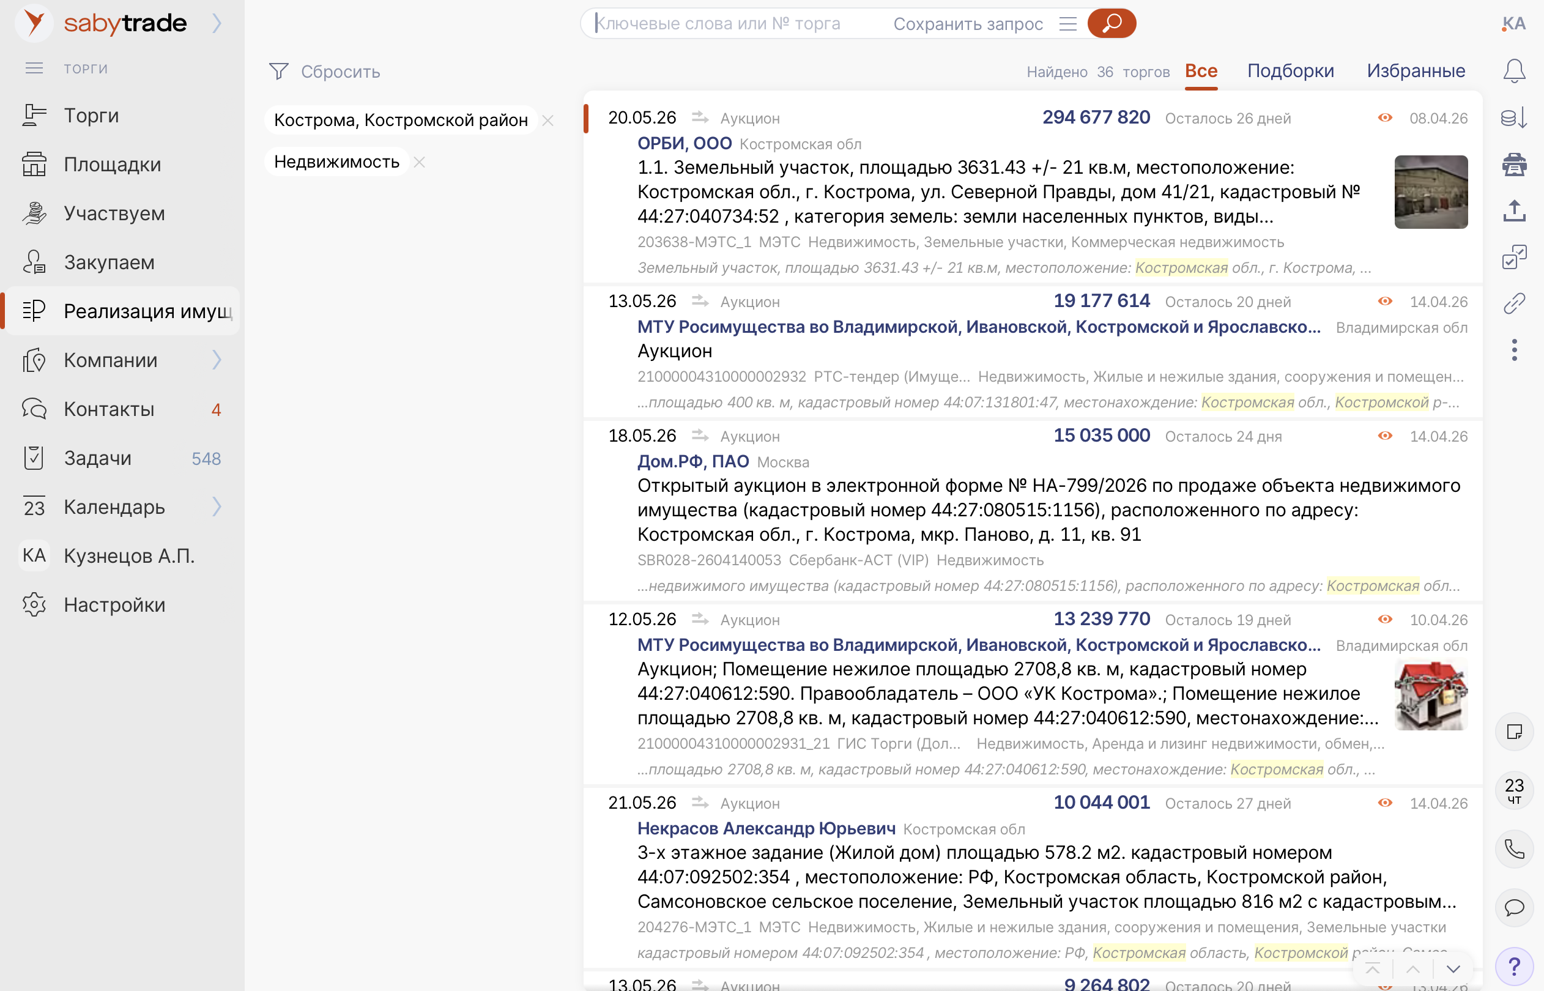The width and height of the screenshot is (1544, 991).
Task: Open the chained house thumbnail image
Action: click(x=1431, y=695)
